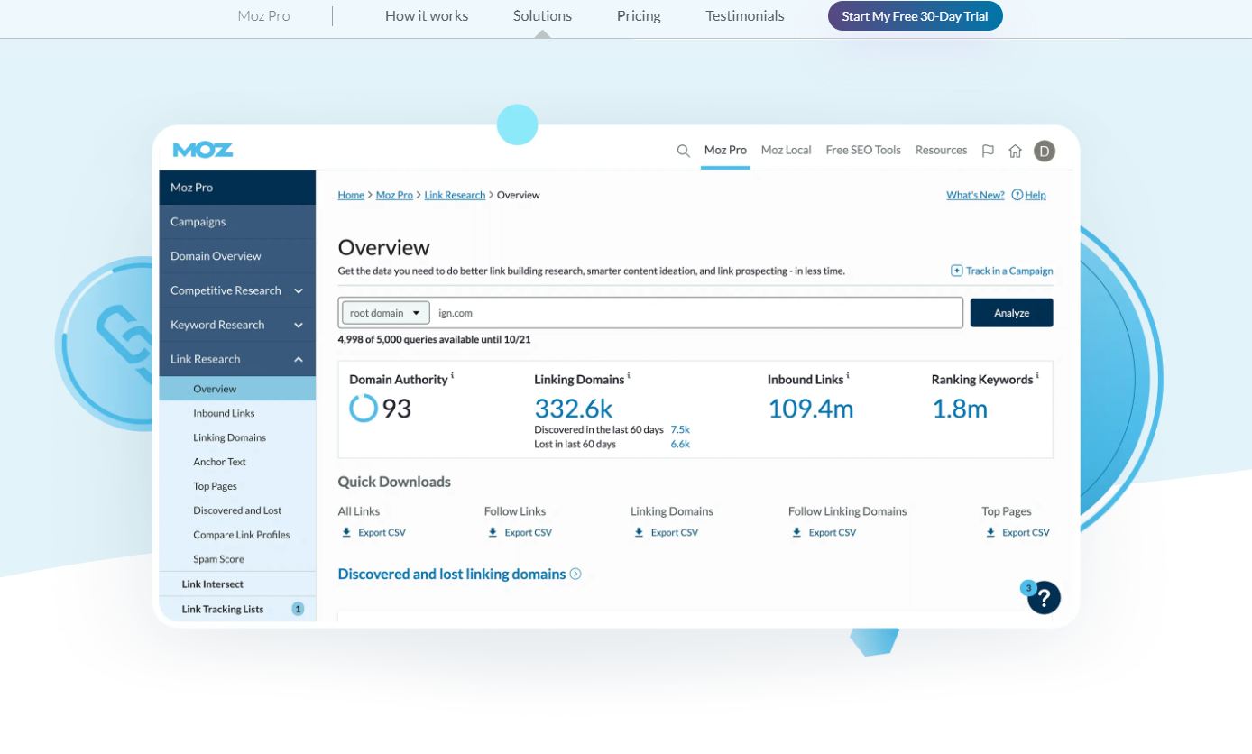
Task: Click Moz Pro breadcrumb link
Action: pyautogui.click(x=394, y=195)
